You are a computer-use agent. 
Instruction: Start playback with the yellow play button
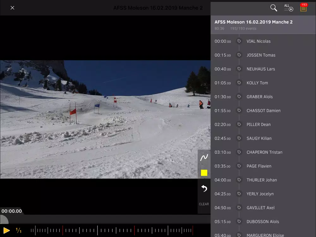point(6,230)
